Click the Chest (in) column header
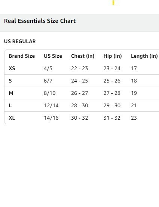The image size is (159, 207). coord(83,56)
